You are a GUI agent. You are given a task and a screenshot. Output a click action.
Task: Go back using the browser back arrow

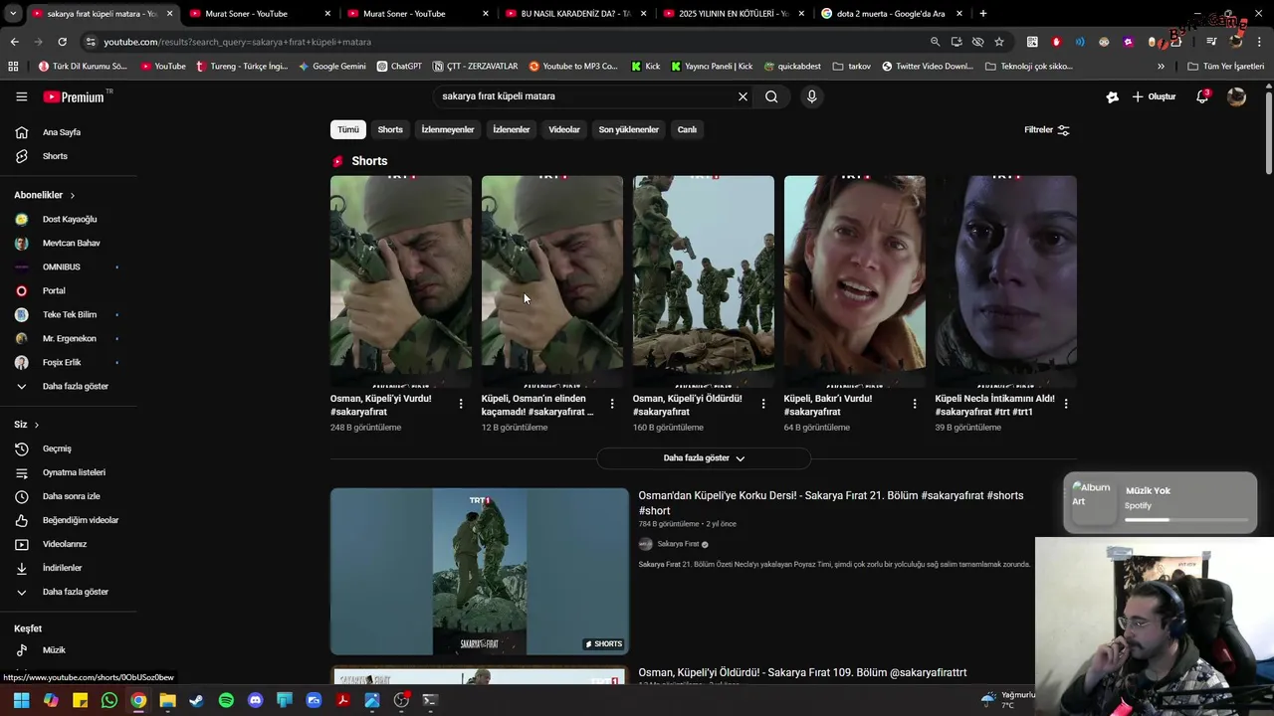point(14,42)
